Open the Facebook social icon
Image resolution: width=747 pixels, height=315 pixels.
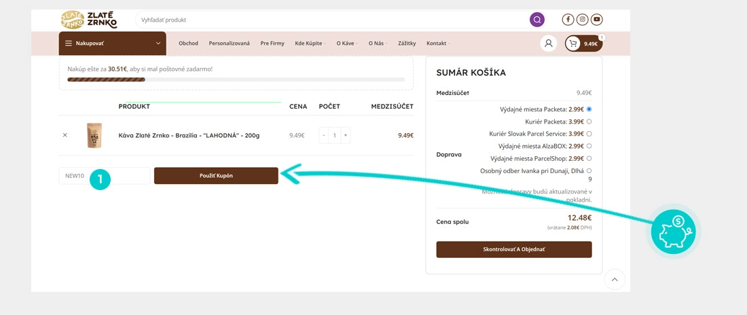click(568, 20)
